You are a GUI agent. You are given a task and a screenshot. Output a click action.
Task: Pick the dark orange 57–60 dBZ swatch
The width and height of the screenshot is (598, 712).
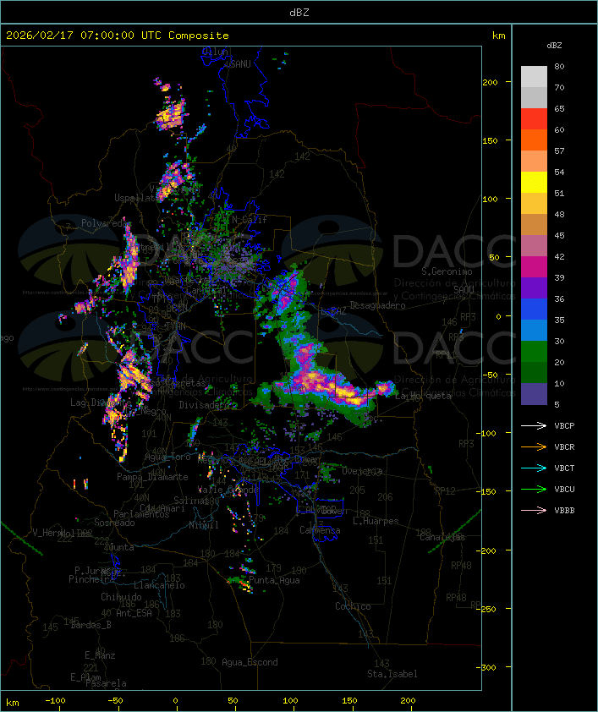pos(534,140)
